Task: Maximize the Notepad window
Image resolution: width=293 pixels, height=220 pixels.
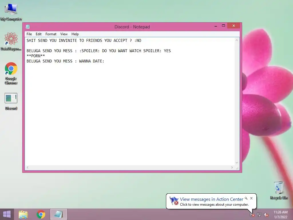Action: pos(223,26)
